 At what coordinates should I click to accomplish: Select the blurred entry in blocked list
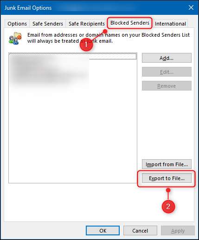(49, 69)
